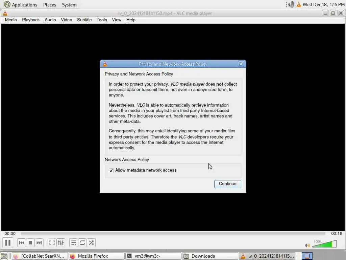Click the 00:19 total duration label
This screenshot has height=260, width=346.
tap(337, 234)
